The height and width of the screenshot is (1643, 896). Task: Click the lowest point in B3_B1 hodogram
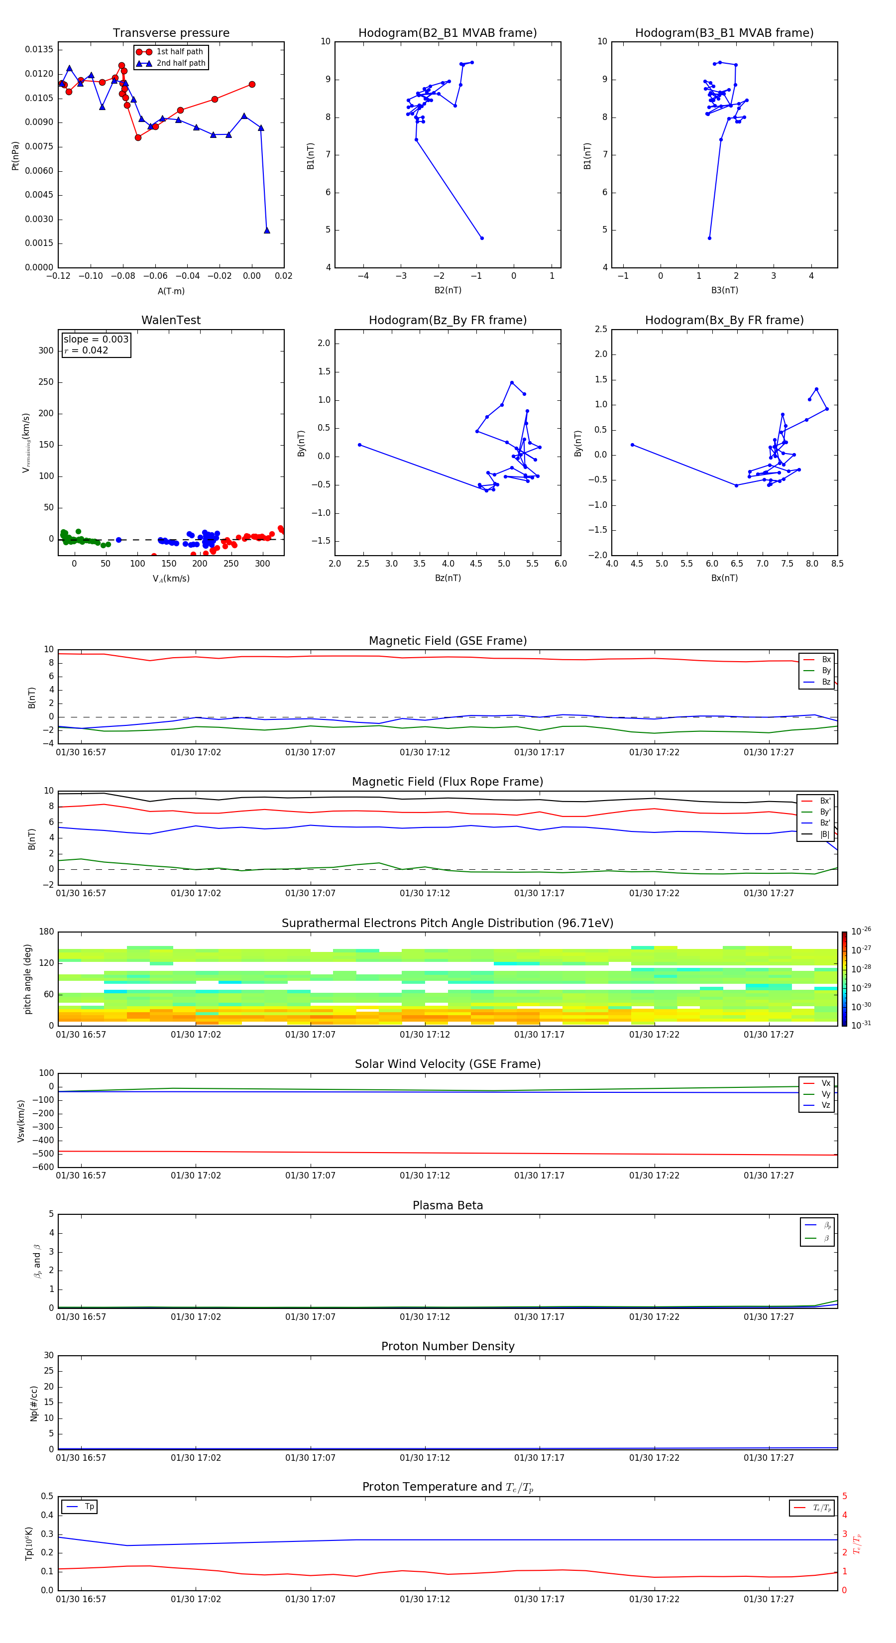tap(709, 238)
